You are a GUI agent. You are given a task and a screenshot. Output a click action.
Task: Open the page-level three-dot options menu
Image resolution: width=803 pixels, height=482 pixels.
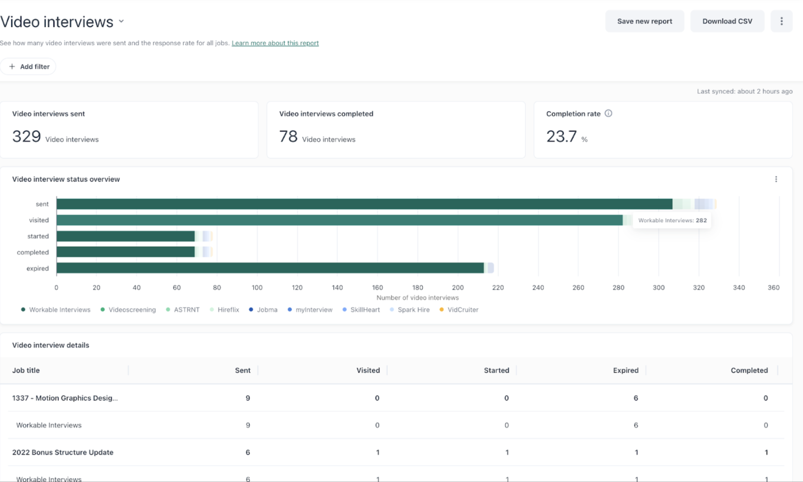(781, 21)
